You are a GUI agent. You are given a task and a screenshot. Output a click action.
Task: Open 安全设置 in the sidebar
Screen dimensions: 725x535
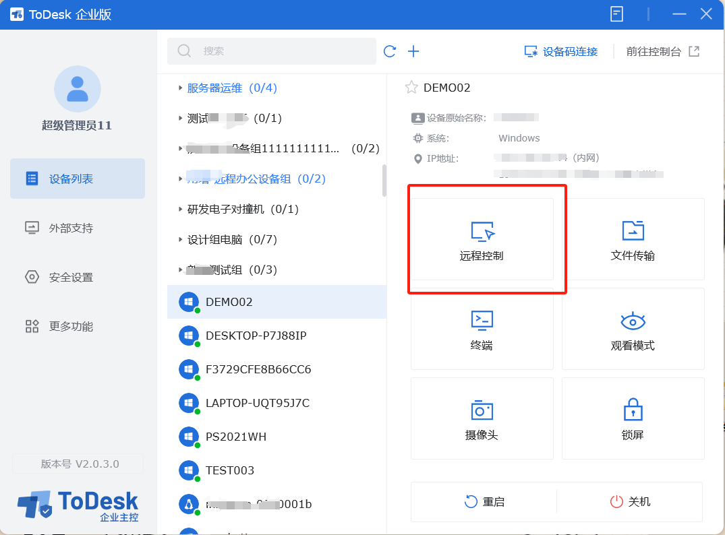coord(71,277)
